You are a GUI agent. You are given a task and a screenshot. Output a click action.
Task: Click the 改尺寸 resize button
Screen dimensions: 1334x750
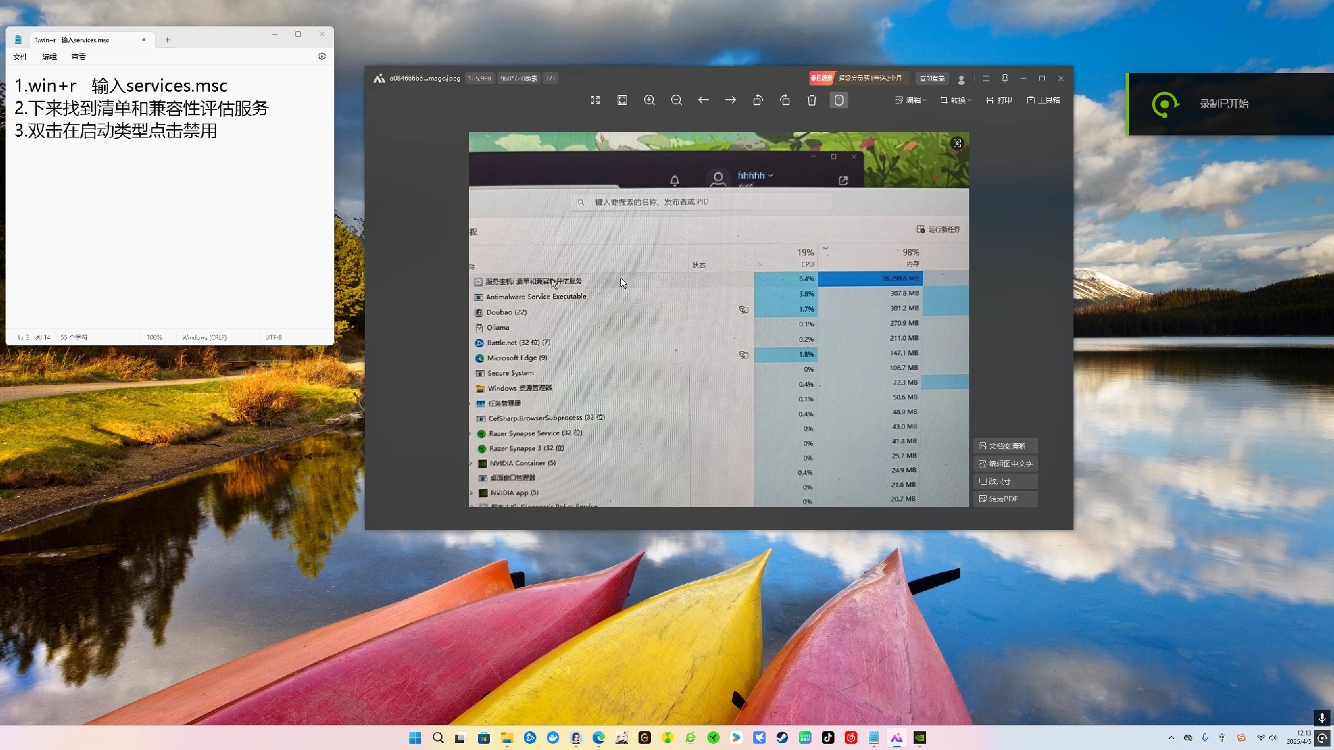coord(1005,481)
